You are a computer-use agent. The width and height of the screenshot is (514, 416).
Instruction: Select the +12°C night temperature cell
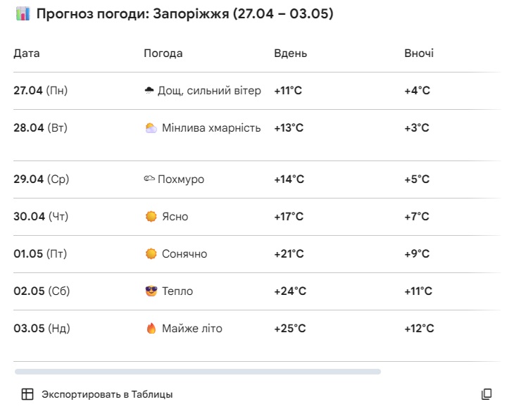click(419, 329)
